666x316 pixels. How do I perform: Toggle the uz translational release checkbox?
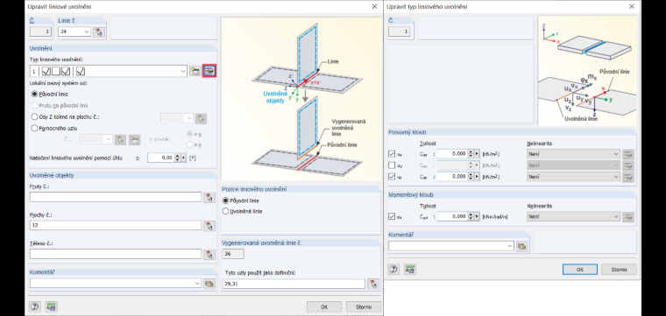[x=392, y=177]
